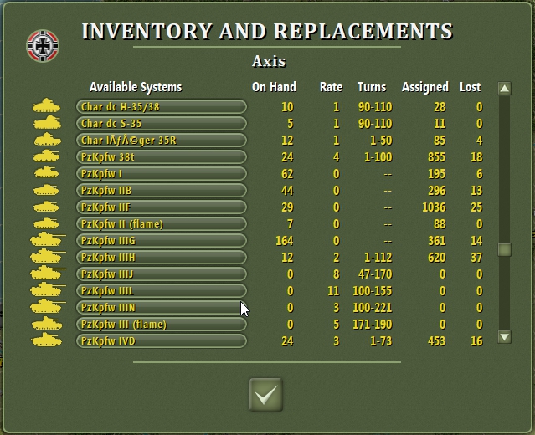Select the PzKpfw IIIH system bar
The image size is (535, 435).
pos(161,257)
